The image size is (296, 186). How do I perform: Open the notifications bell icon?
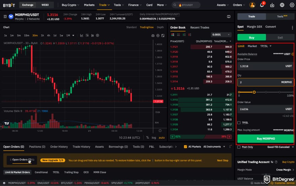coord(262,5)
